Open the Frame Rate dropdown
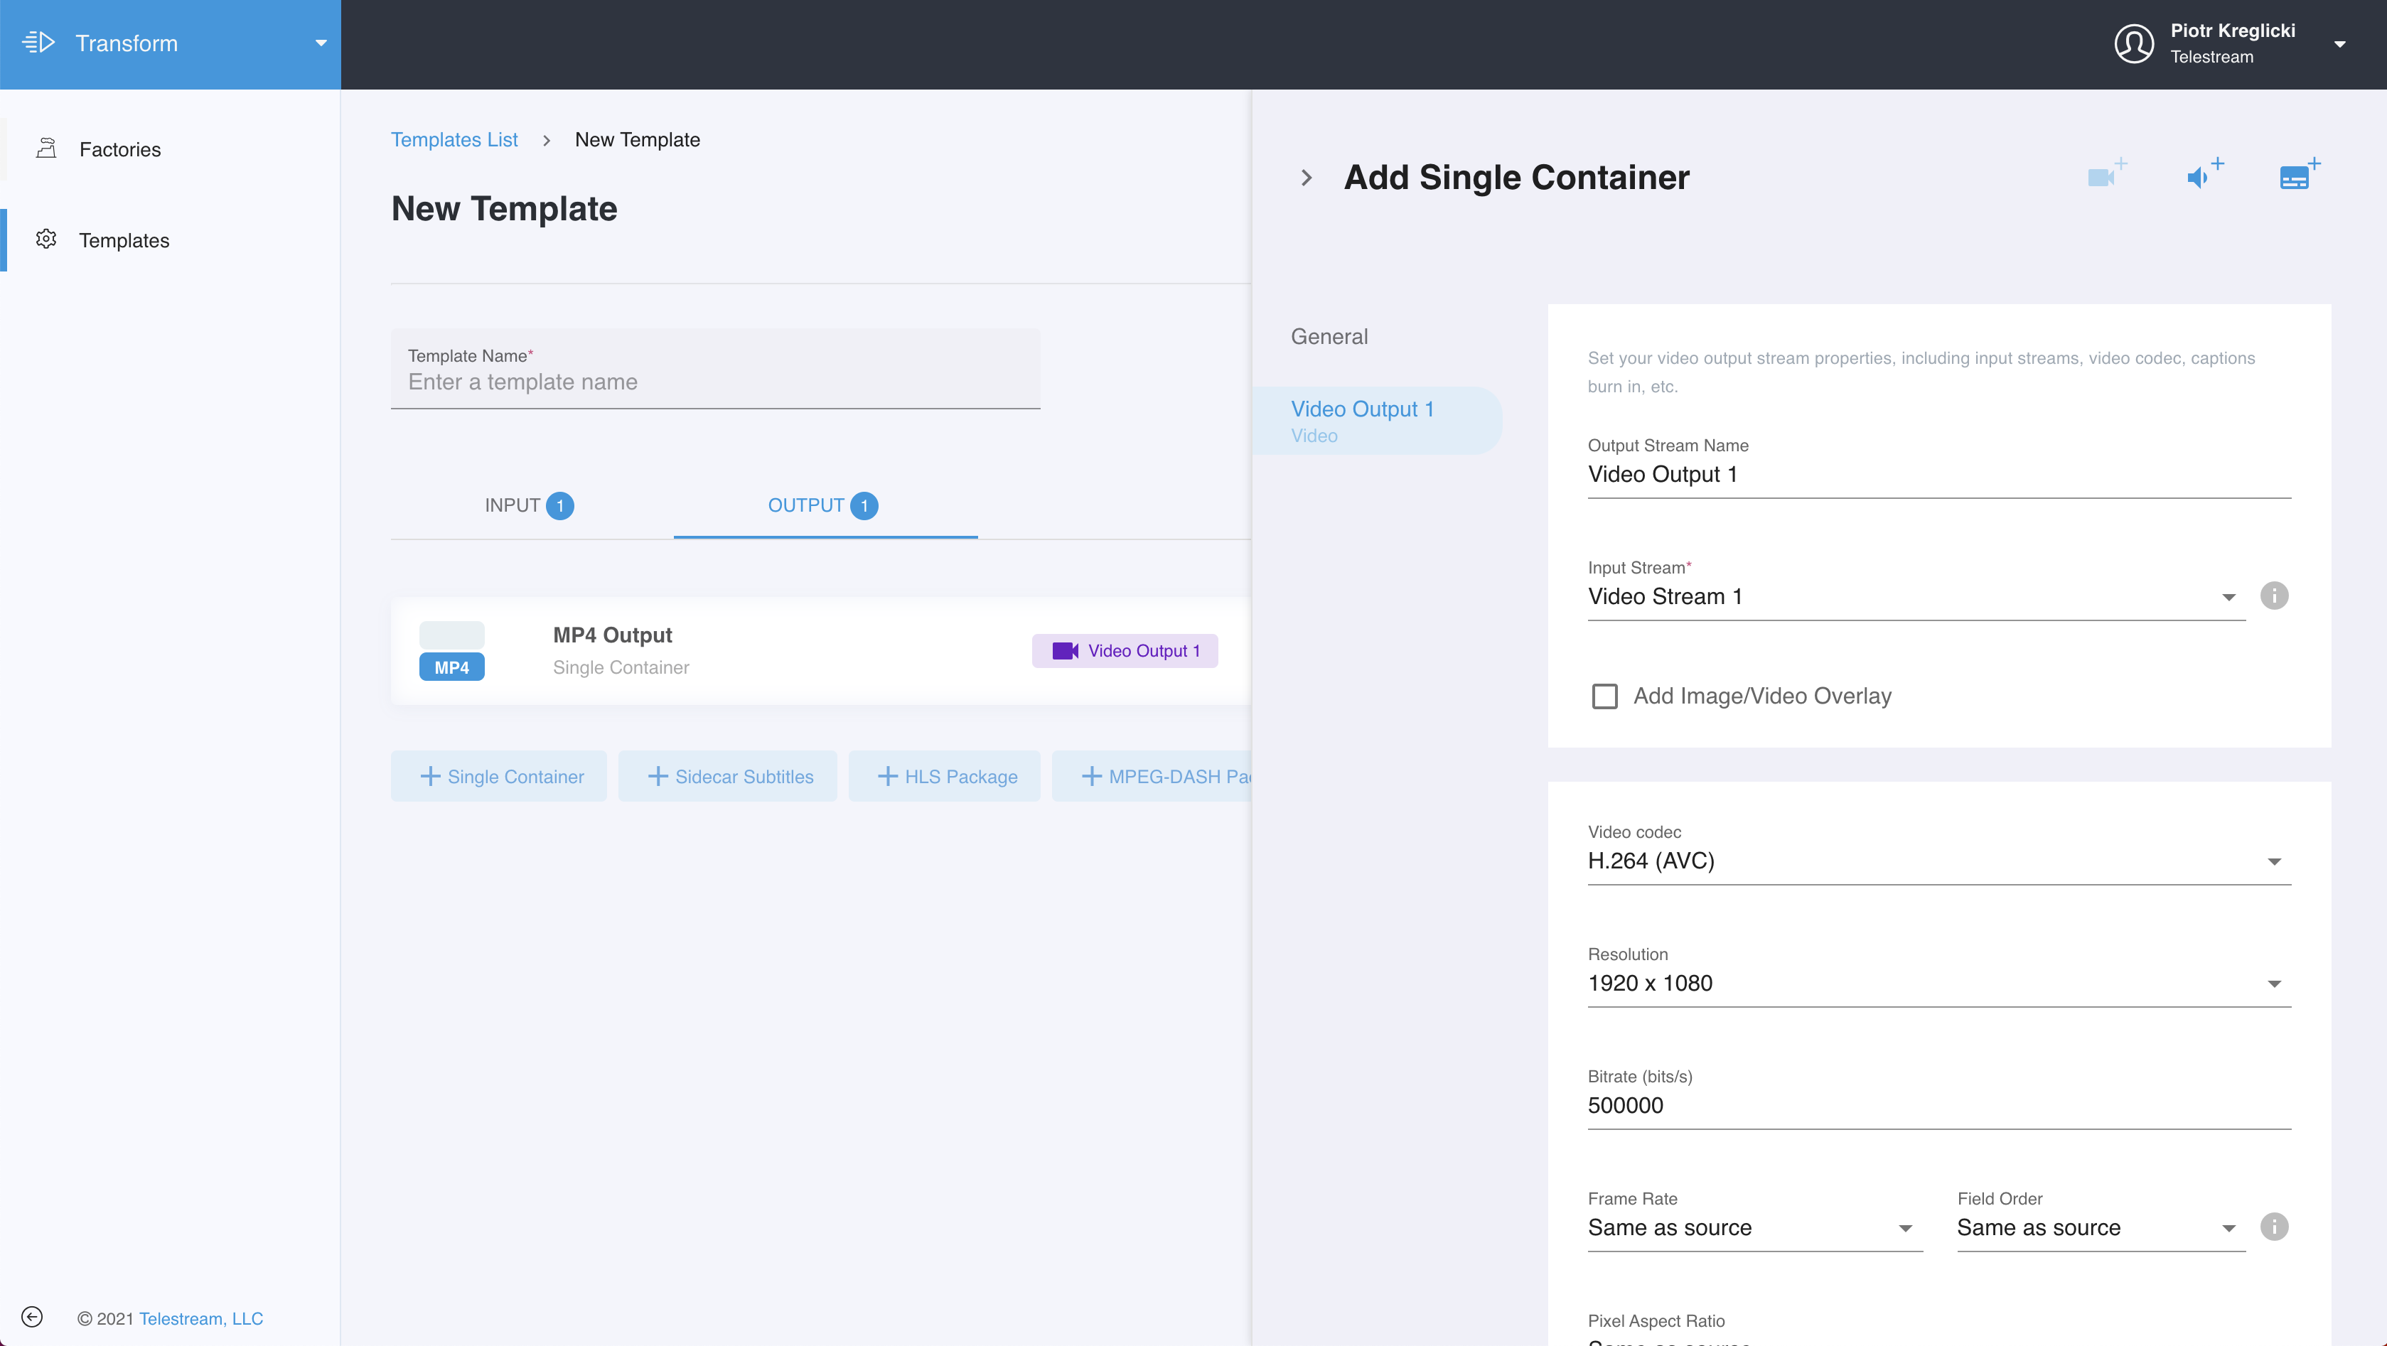 click(1755, 1227)
